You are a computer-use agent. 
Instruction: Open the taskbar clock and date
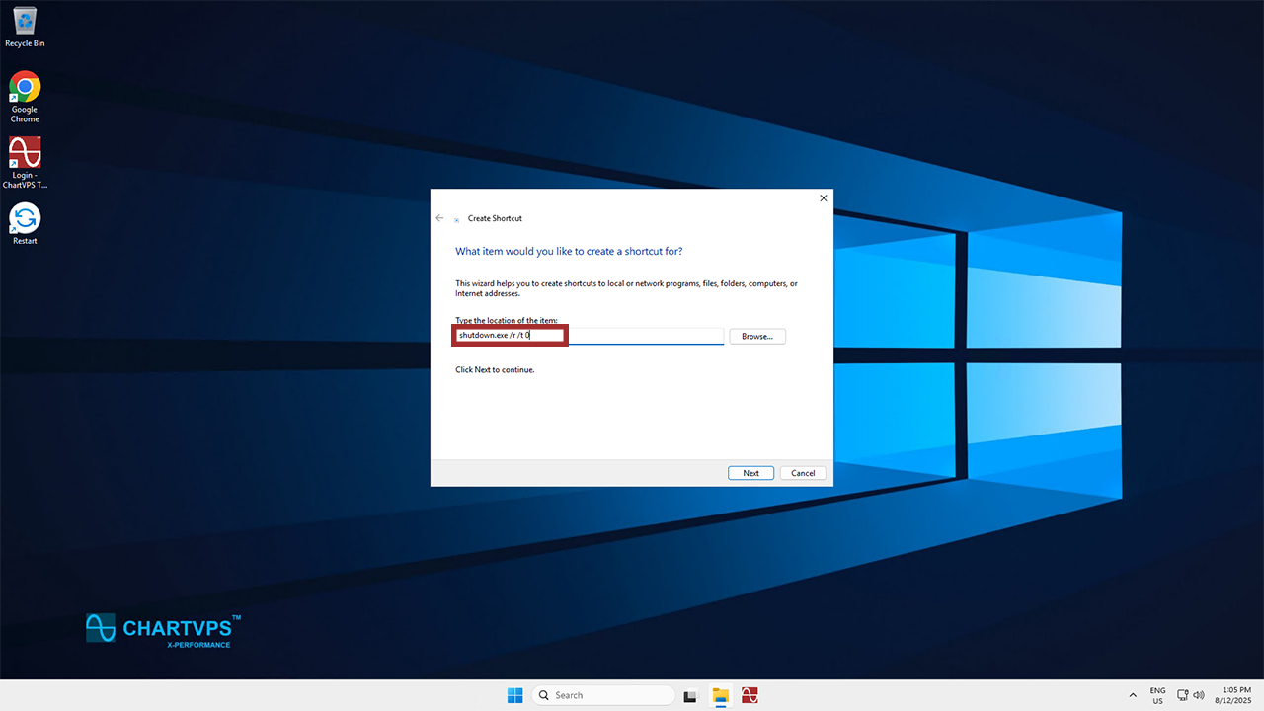[x=1234, y=695]
